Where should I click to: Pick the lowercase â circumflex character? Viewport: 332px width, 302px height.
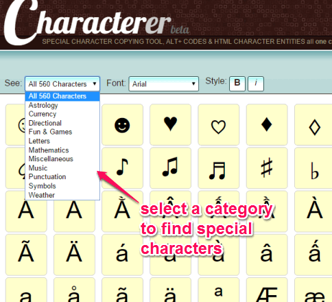coord(267,255)
